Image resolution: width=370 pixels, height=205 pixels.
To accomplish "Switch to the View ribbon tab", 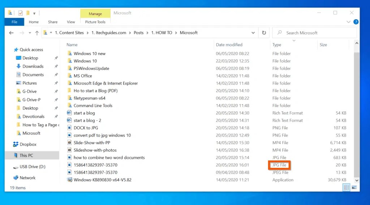I will pyautogui.click(x=71, y=22).
